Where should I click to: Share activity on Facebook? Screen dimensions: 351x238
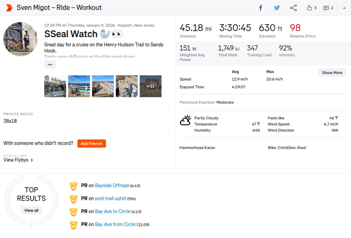pos(261,7)
